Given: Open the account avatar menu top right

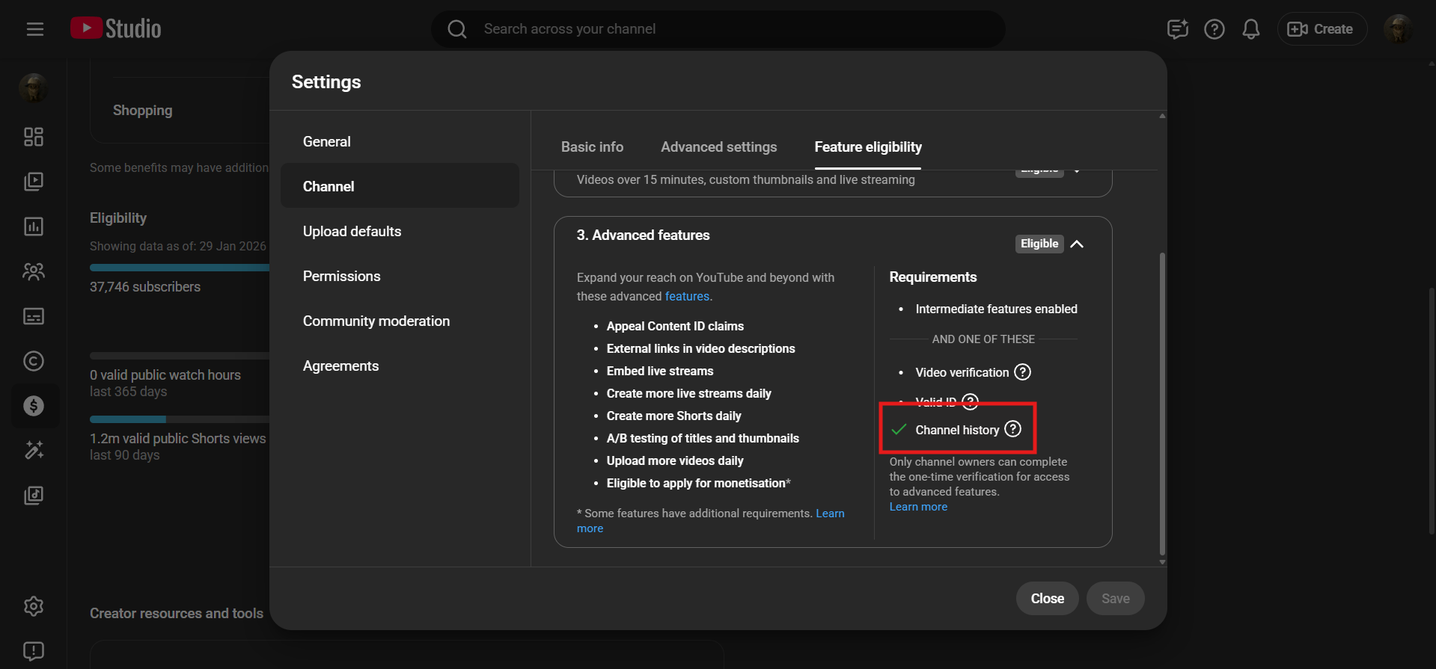Looking at the screenshot, I should (1397, 29).
